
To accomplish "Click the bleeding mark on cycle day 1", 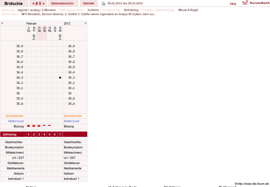I will 28,126.
